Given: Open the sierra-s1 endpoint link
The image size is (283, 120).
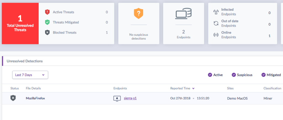Looking at the screenshot, I should point(130,98).
